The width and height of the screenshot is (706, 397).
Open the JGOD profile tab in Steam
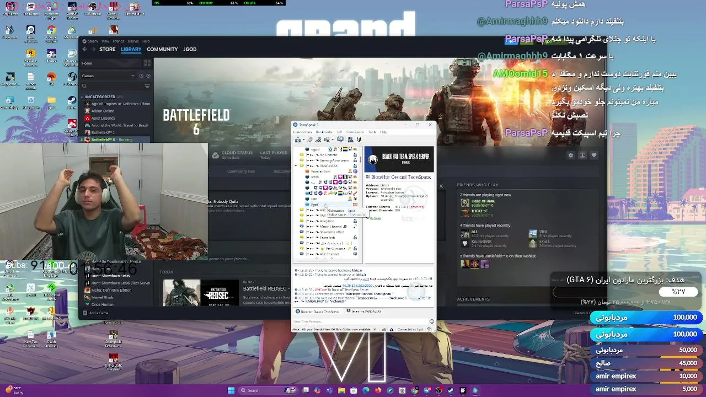[190, 49]
